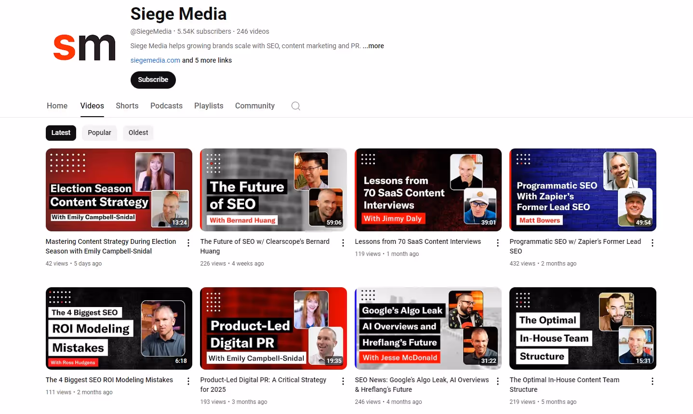The height and width of the screenshot is (414, 693).
Task: Open options menu for 4 Biggest SEO ROI video
Action: 188,381
